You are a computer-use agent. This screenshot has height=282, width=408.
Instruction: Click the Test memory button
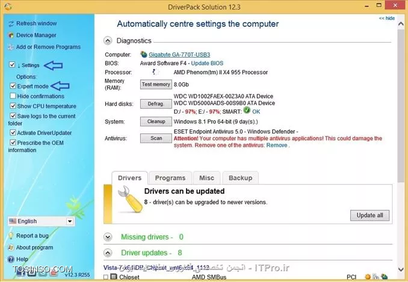tap(156, 84)
